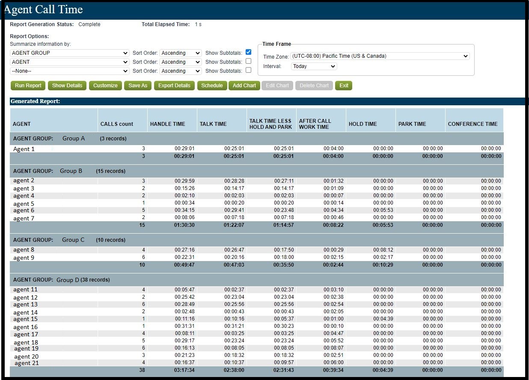The width and height of the screenshot is (529, 380).
Task: Select the Group B group row
Action: pyautogui.click(x=257, y=171)
